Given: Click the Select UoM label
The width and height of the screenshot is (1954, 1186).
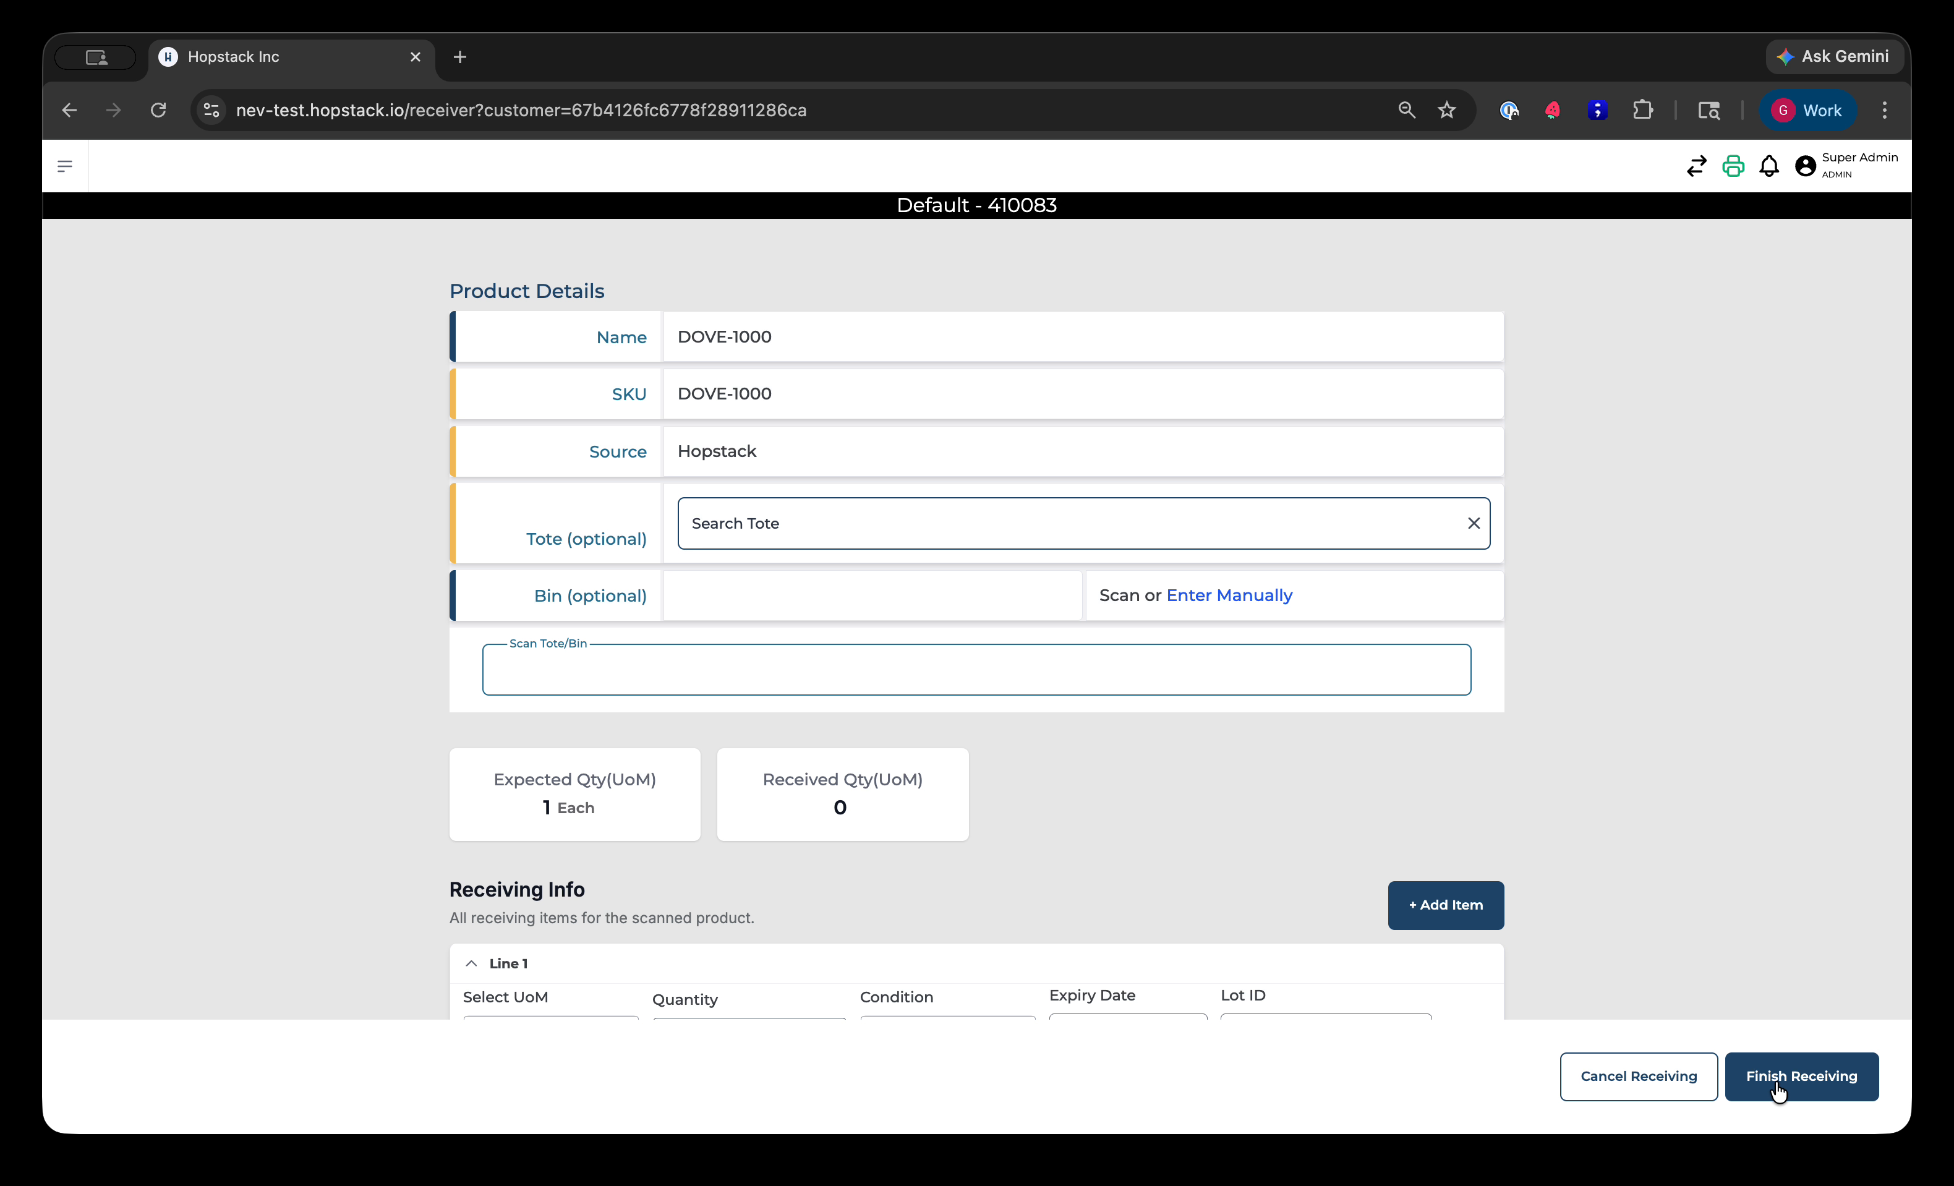Looking at the screenshot, I should (x=505, y=997).
